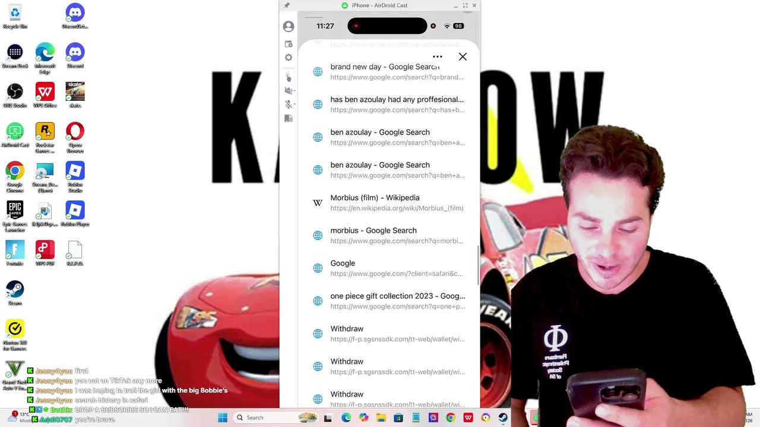This screenshot has height=427, width=760.
Task: Open 'one piece gift collection 2023' entry
Action: (389, 301)
